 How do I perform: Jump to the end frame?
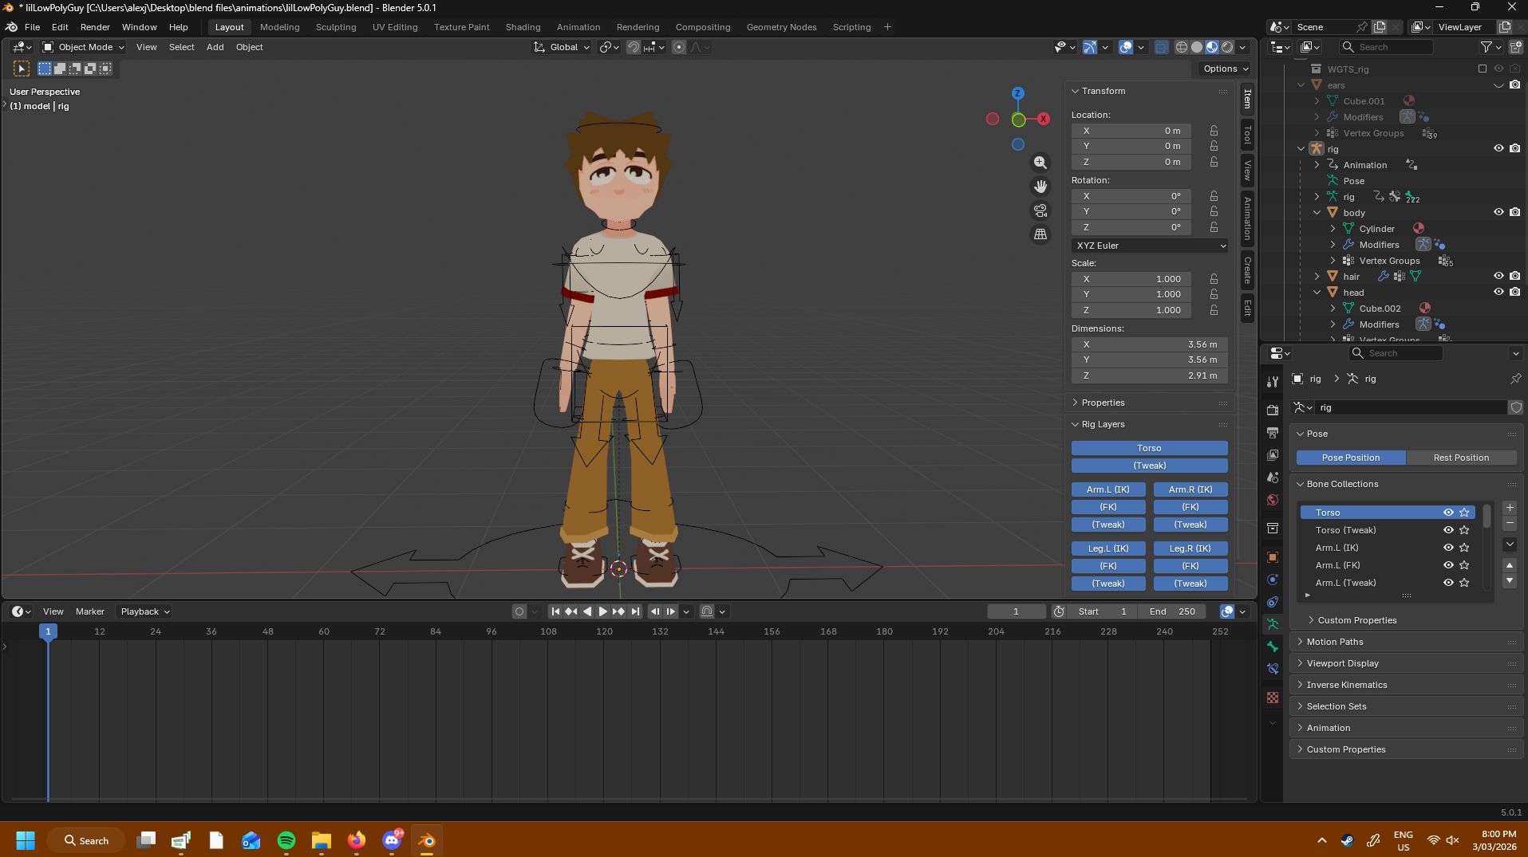(635, 611)
